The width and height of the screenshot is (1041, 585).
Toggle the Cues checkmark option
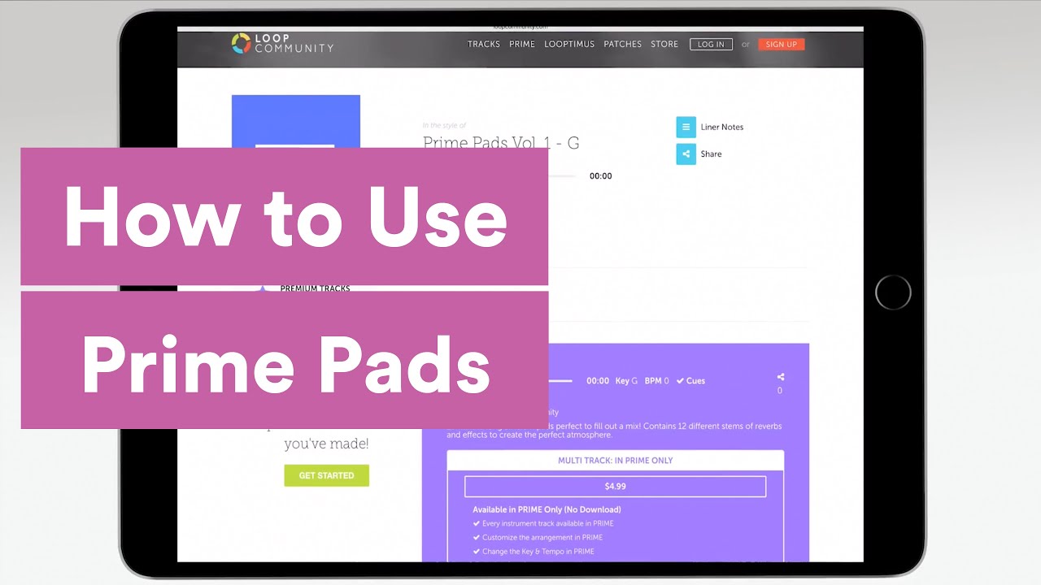[690, 380]
